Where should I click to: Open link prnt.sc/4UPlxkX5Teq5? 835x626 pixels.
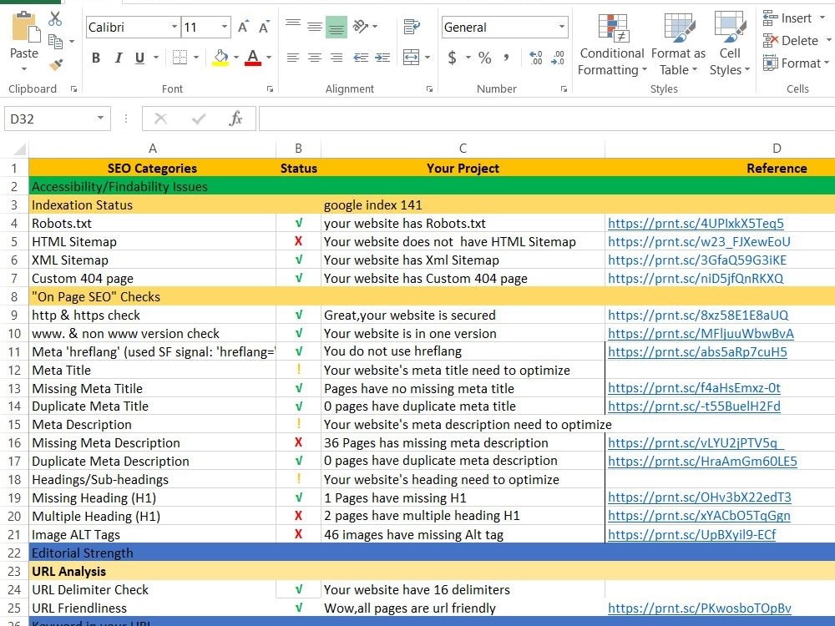(x=696, y=224)
